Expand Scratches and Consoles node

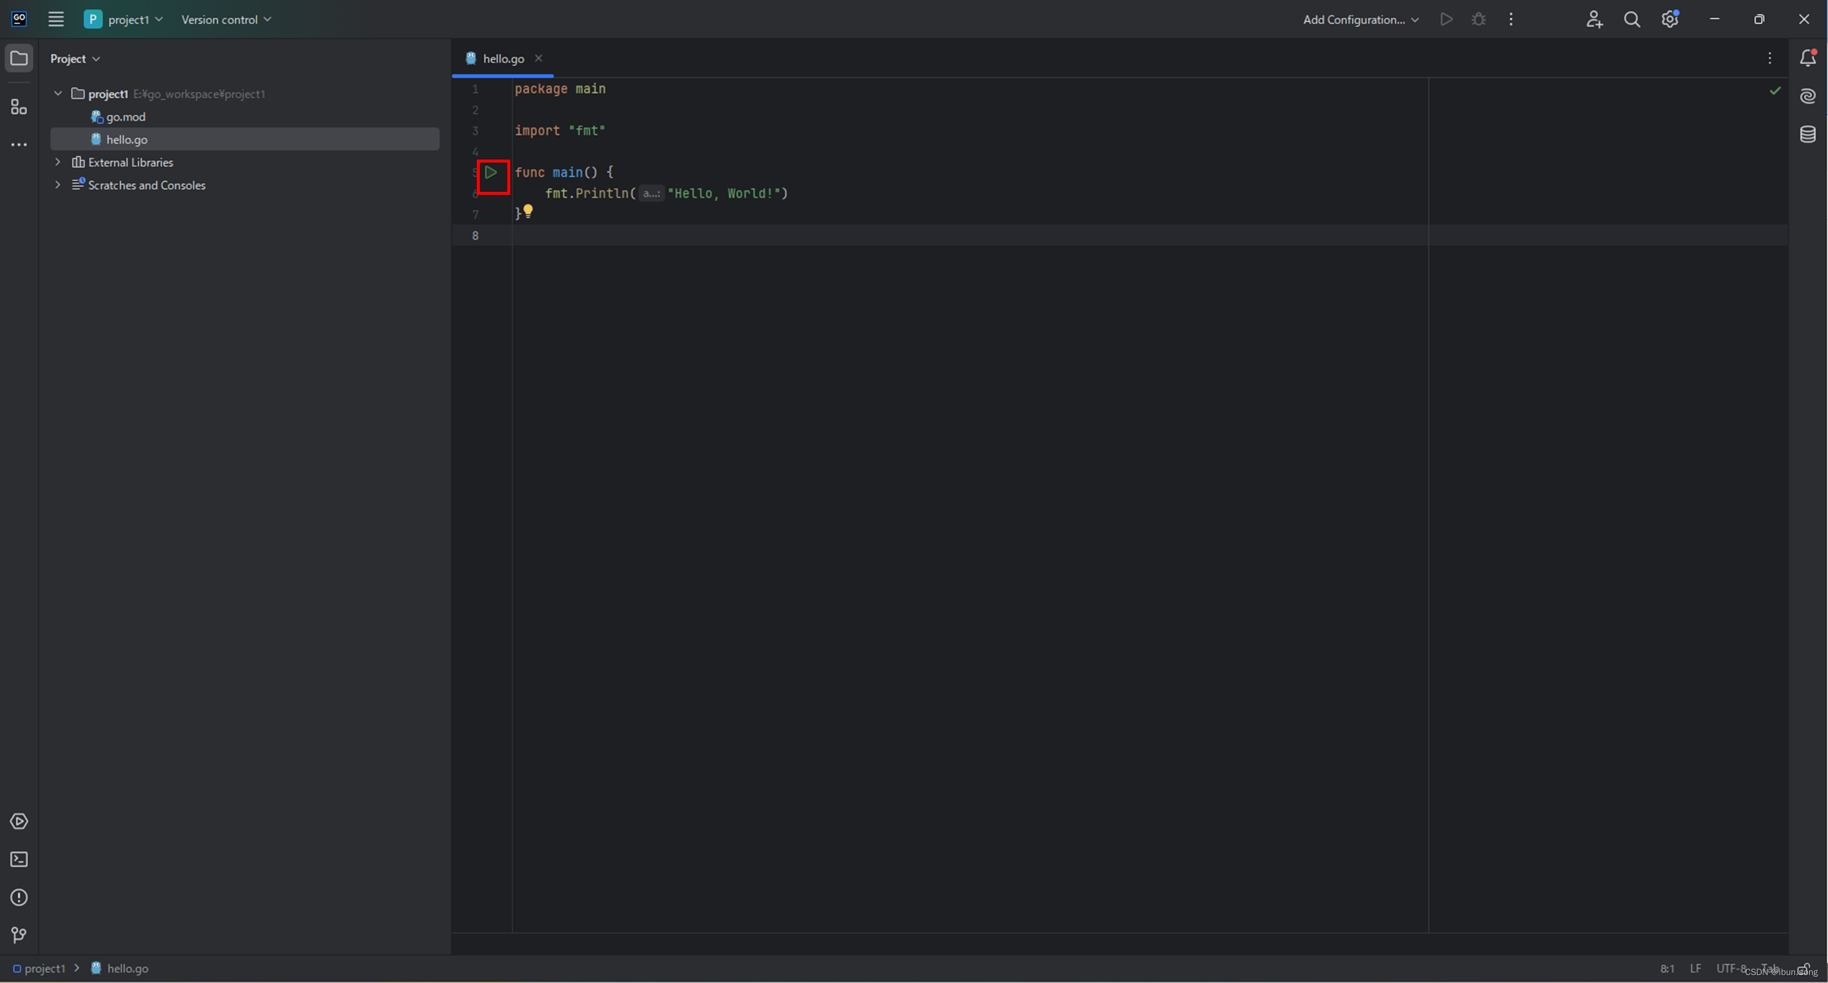[58, 185]
